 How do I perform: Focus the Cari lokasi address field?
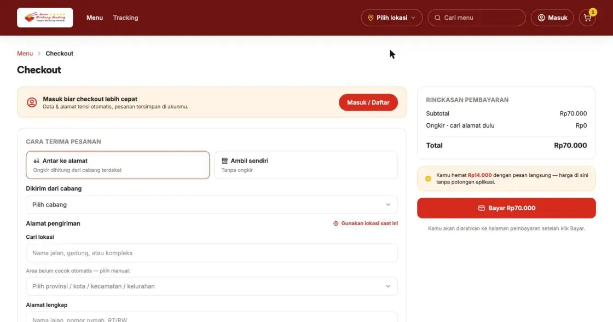point(212,253)
